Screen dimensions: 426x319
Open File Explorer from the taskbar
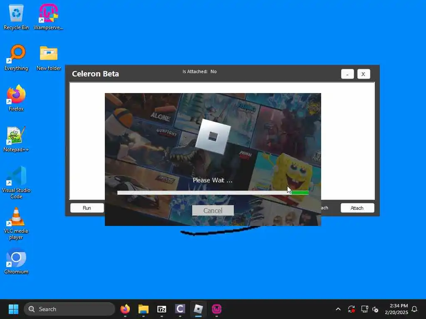click(x=144, y=309)
